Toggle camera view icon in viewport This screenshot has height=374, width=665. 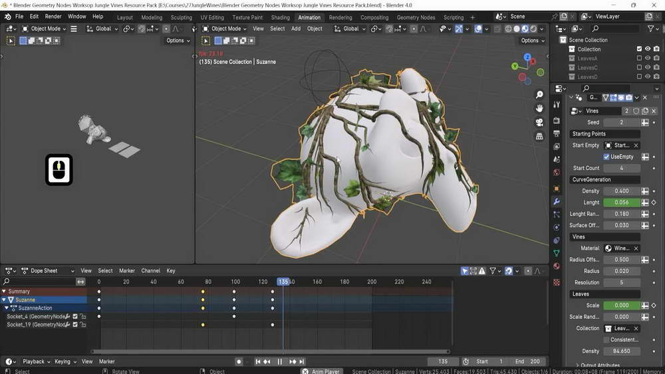tap(539, 122)
